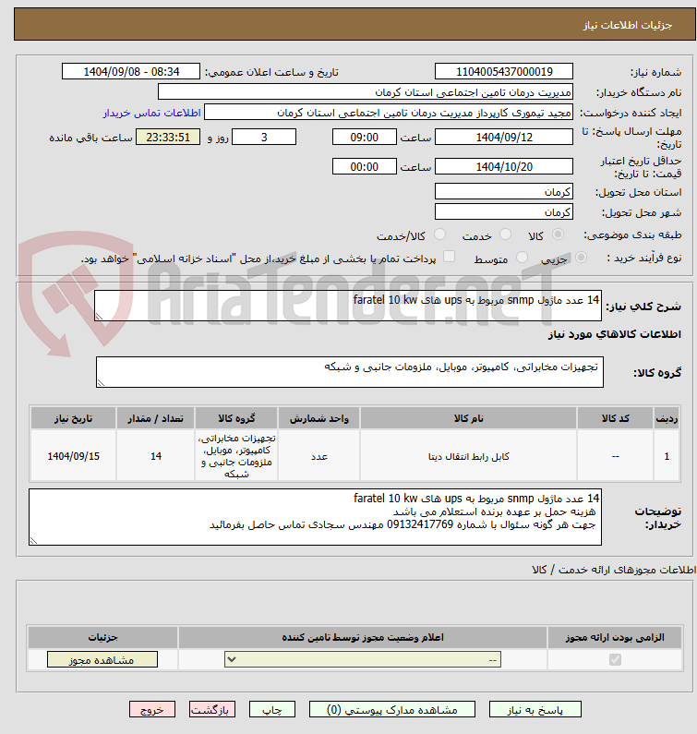Click the ایجاد کننده درخواست field

pyautogui.click(x=389, y=113)
